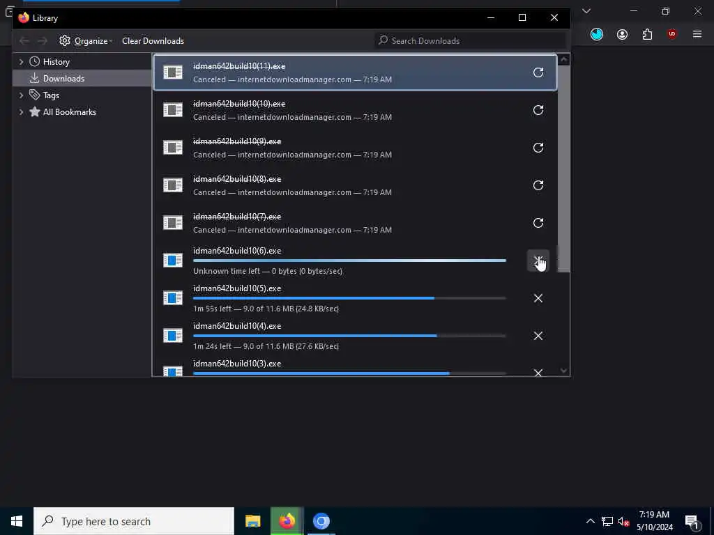Select History in sidebar
Screen dimensions: 714x535
(x=56, y=62)
